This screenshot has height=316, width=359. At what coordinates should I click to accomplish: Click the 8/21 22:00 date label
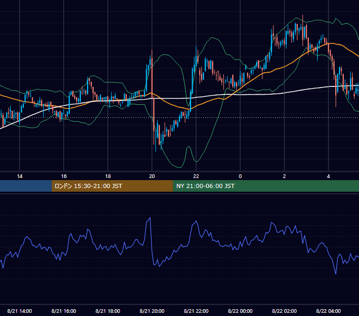click(196, 311)
